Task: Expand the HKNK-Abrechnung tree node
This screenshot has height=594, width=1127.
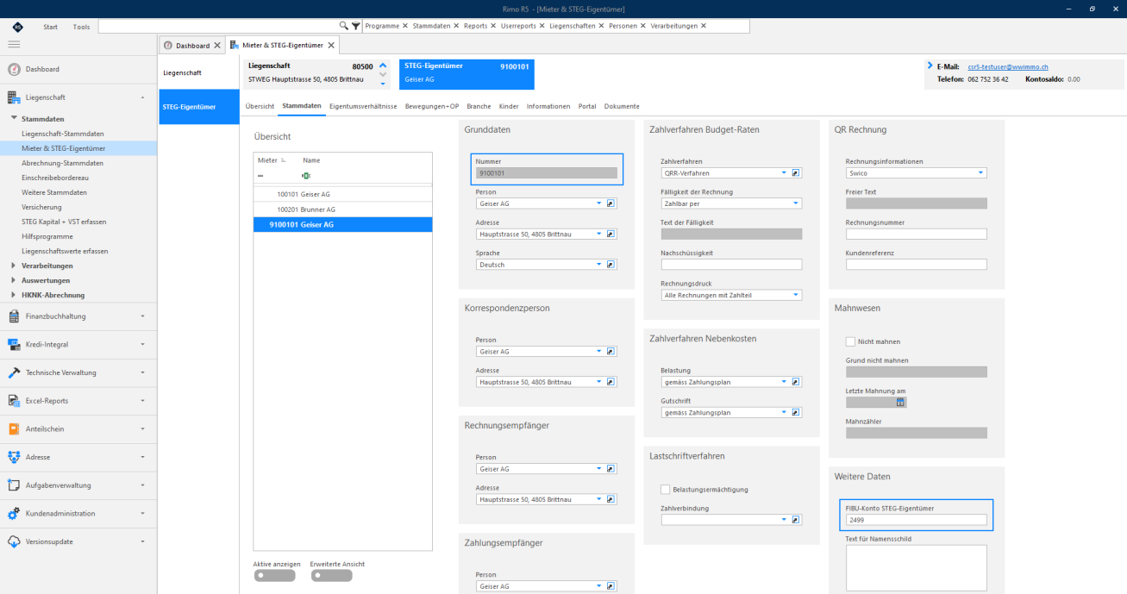Action: pyautogui.click(x=13, y=295)
